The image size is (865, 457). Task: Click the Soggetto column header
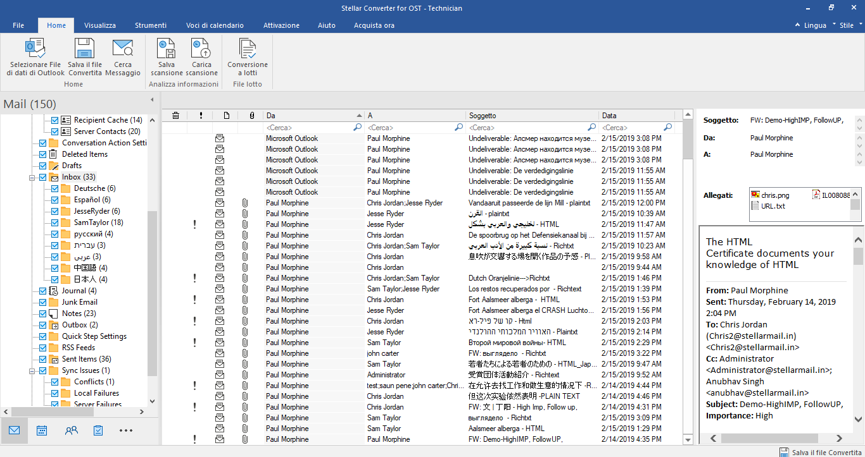(532, 116)
